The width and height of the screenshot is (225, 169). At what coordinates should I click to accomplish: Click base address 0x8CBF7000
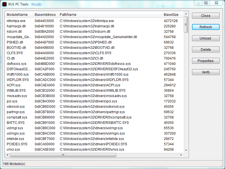pyautogui.click(x=45, y=139)
